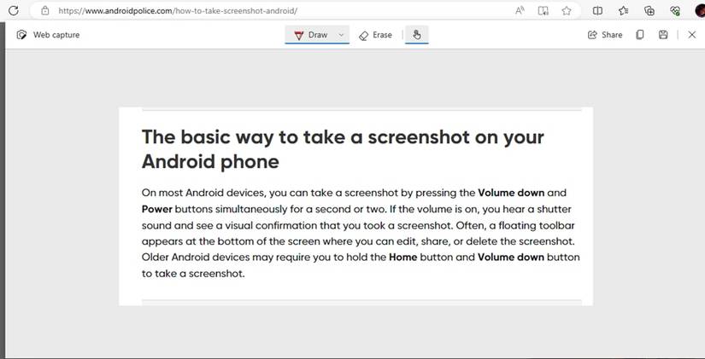
Task: Open Browser essentials heart icon
Action: (x=675, y=11)
